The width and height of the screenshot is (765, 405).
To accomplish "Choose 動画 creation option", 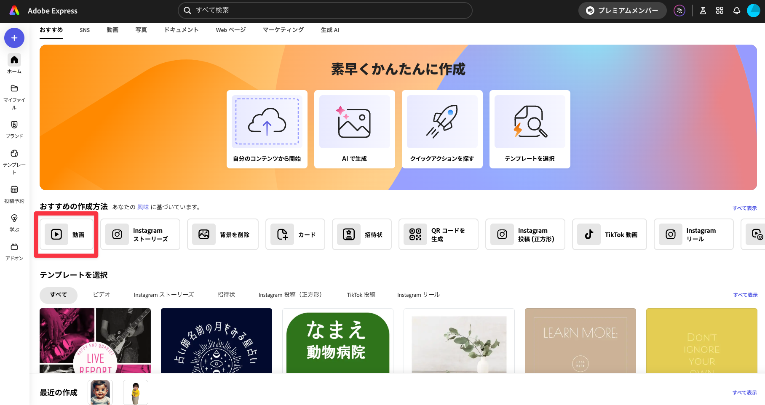I will (67, 234).
